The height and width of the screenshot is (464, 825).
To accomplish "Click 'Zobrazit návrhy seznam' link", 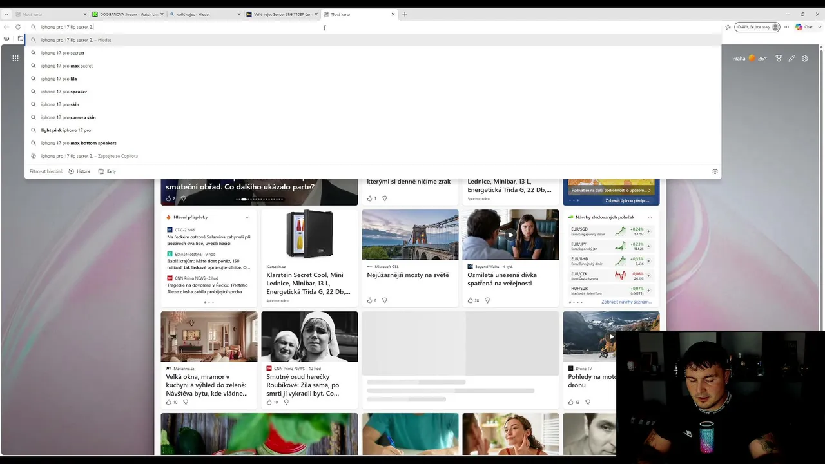I will [627, 302].
